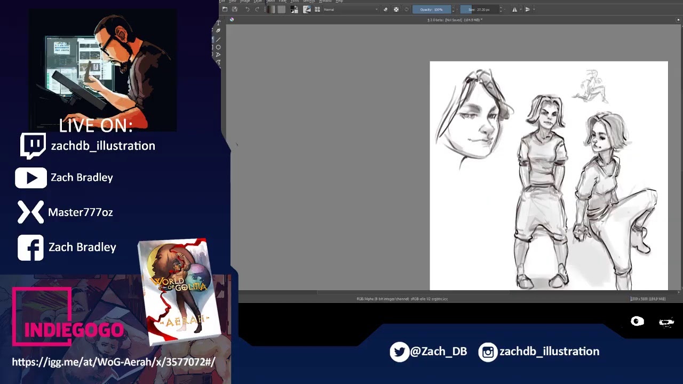Select the Ellipse tool in toolbox
Viewport: 683px width, 384px height.
click(x=218, y=47)
